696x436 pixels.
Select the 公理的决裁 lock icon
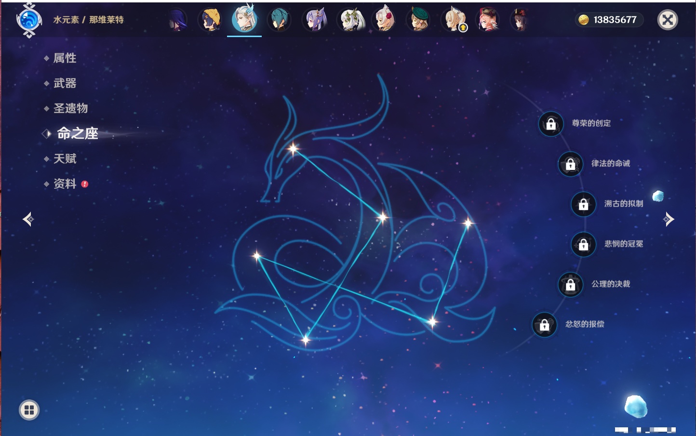click(570, 285)
